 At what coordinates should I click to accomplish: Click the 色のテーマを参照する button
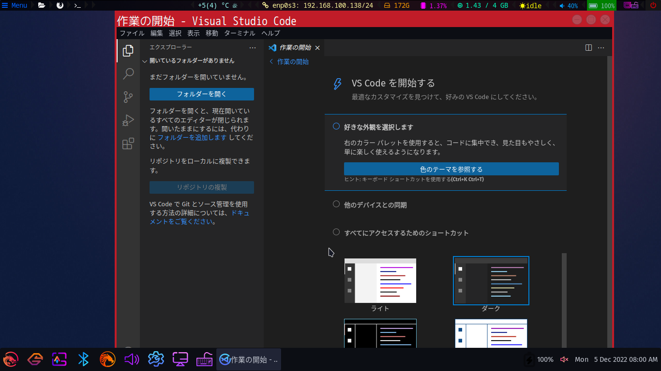[x=451, y=169]
